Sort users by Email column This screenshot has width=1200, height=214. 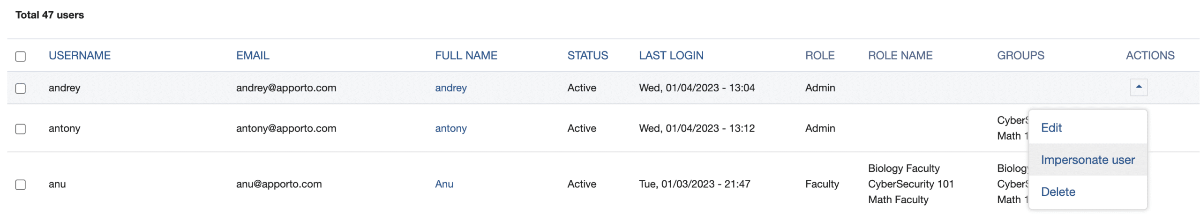[x=253, y=56]
